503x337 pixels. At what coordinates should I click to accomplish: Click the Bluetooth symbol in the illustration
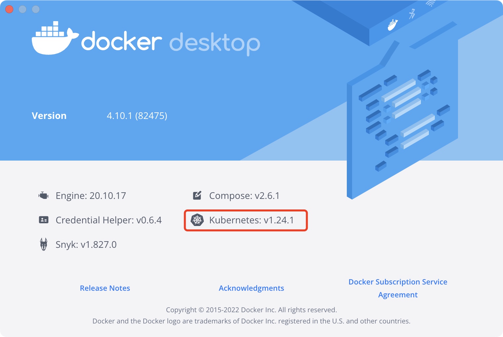(412, 14)
